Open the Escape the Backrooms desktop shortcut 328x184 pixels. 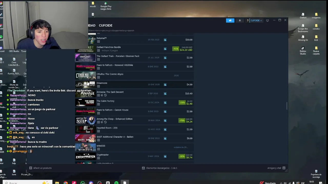[x=303, y=28]
